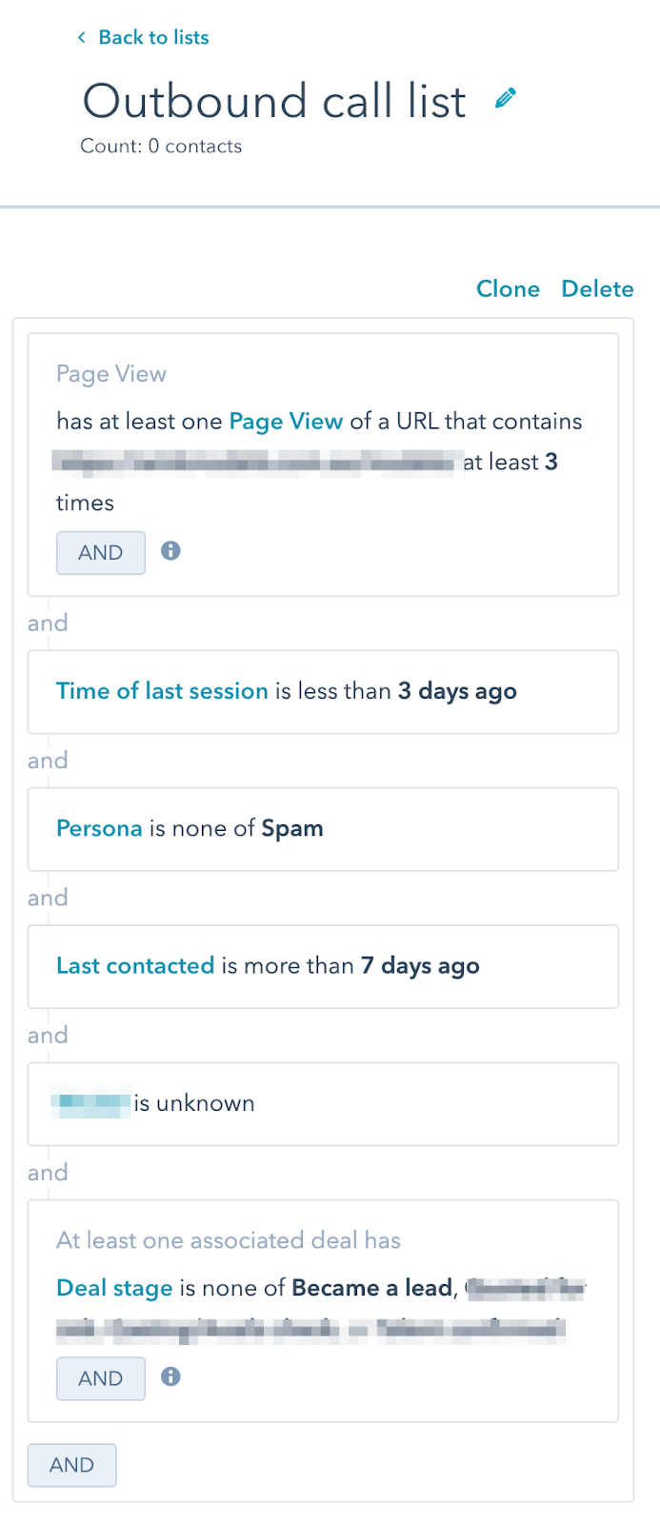Clone the Outbound call list
The width and height of the screenshot is (660, 1523).
[x=508, y=288]
